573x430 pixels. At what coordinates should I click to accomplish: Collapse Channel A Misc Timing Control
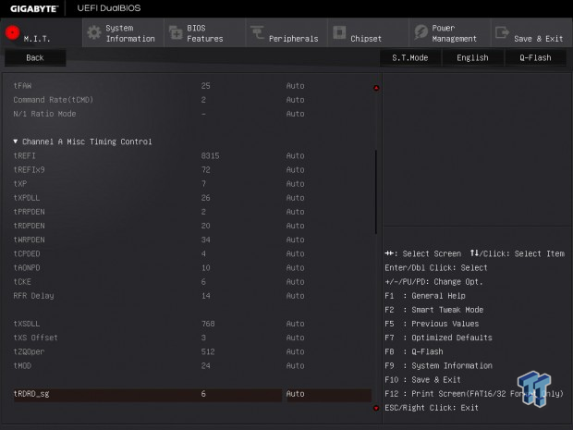[x=82, y=141]
